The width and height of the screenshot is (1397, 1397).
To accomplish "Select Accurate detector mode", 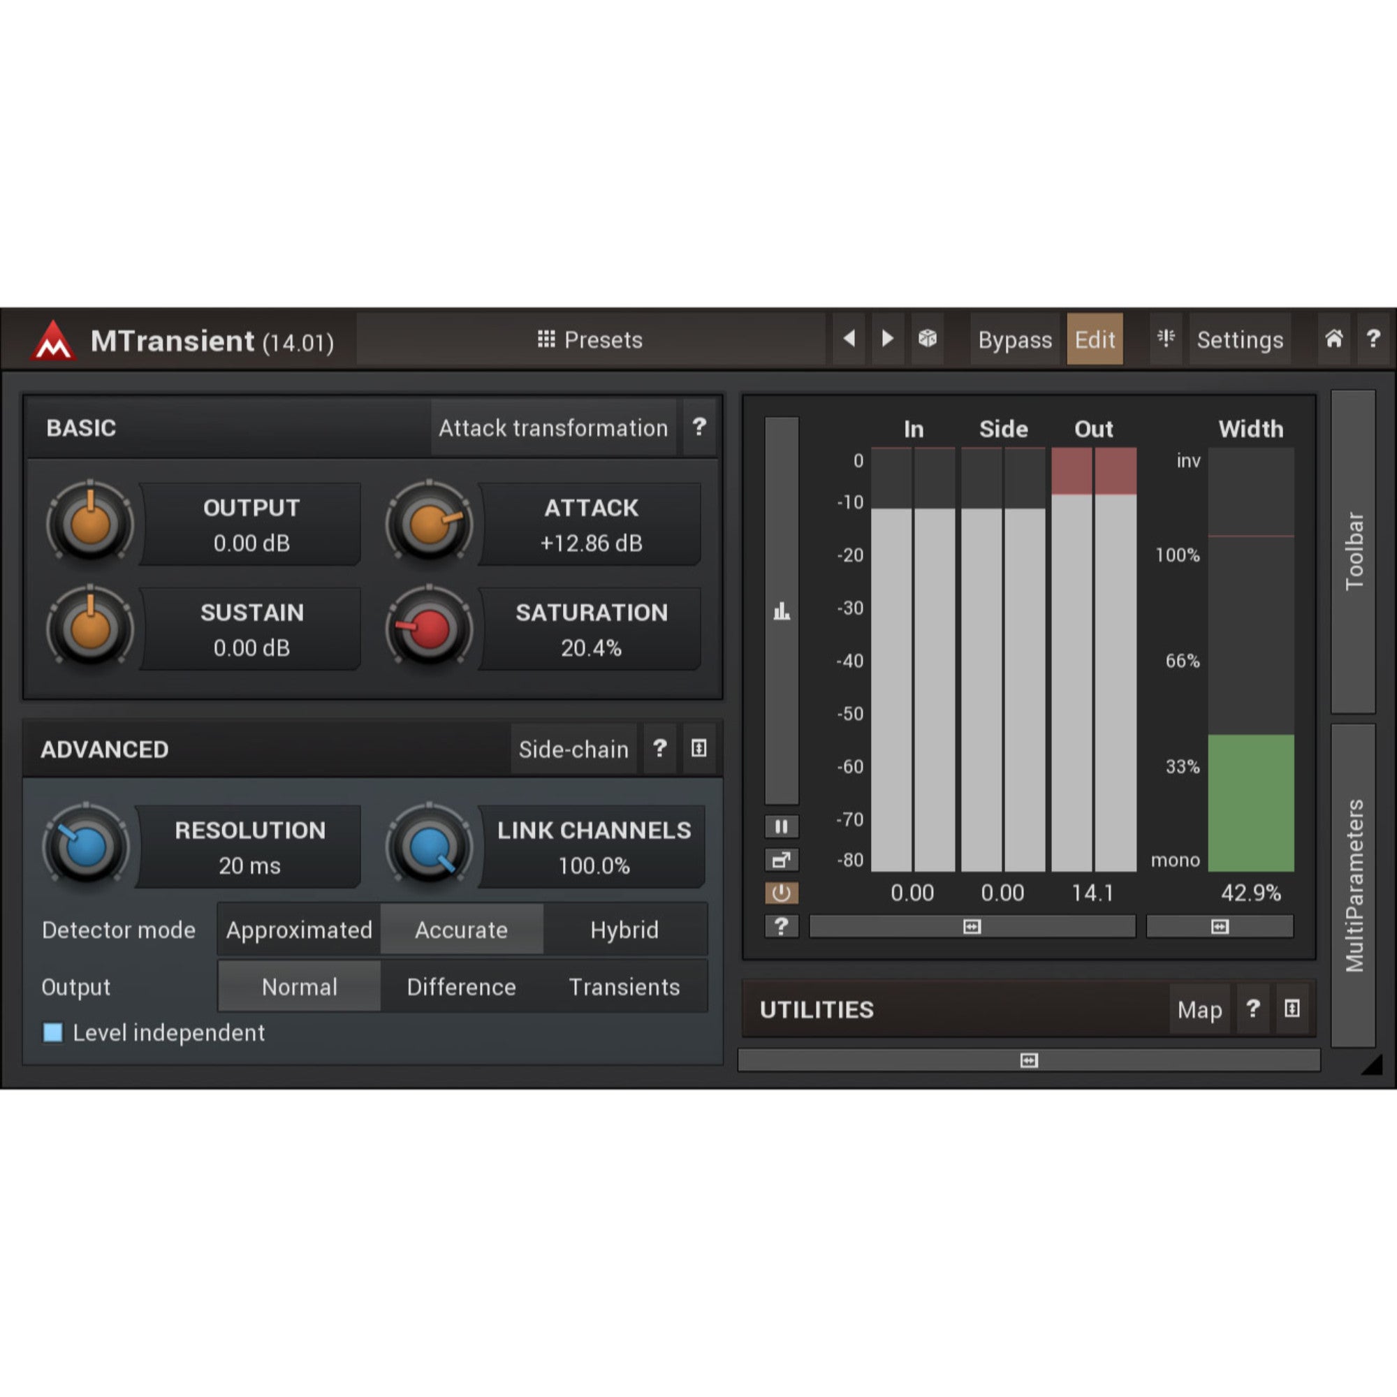I will 461,929.
